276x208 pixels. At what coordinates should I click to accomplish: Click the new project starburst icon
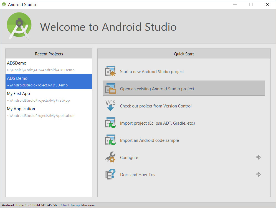pyautogui.click(x=110, y=71)
